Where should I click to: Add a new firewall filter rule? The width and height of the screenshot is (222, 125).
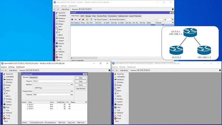pyautogui.click(x=72, y=19)
